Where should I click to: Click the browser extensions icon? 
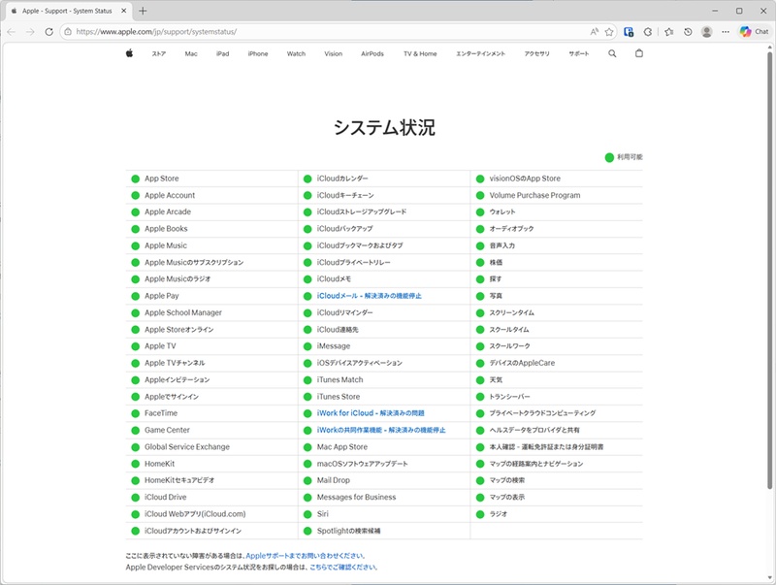coord(648,32)
